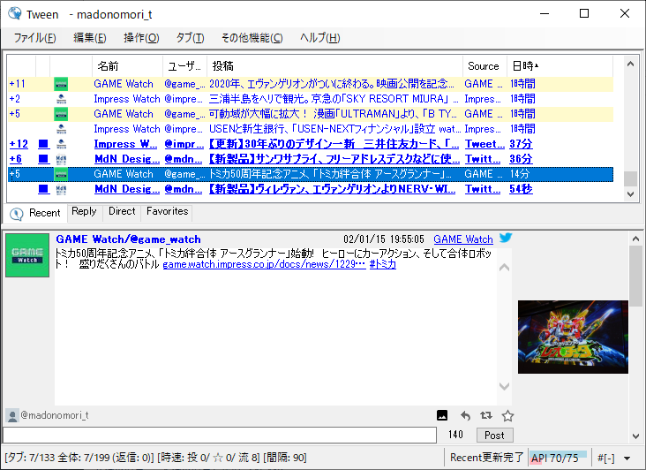Switch to the Reply tab
The width and height of the screenshot is (646, 470).
point(84,211)
